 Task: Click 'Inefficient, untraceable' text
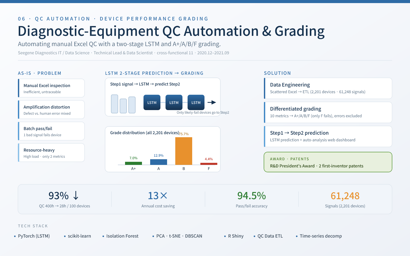[42, 92]
